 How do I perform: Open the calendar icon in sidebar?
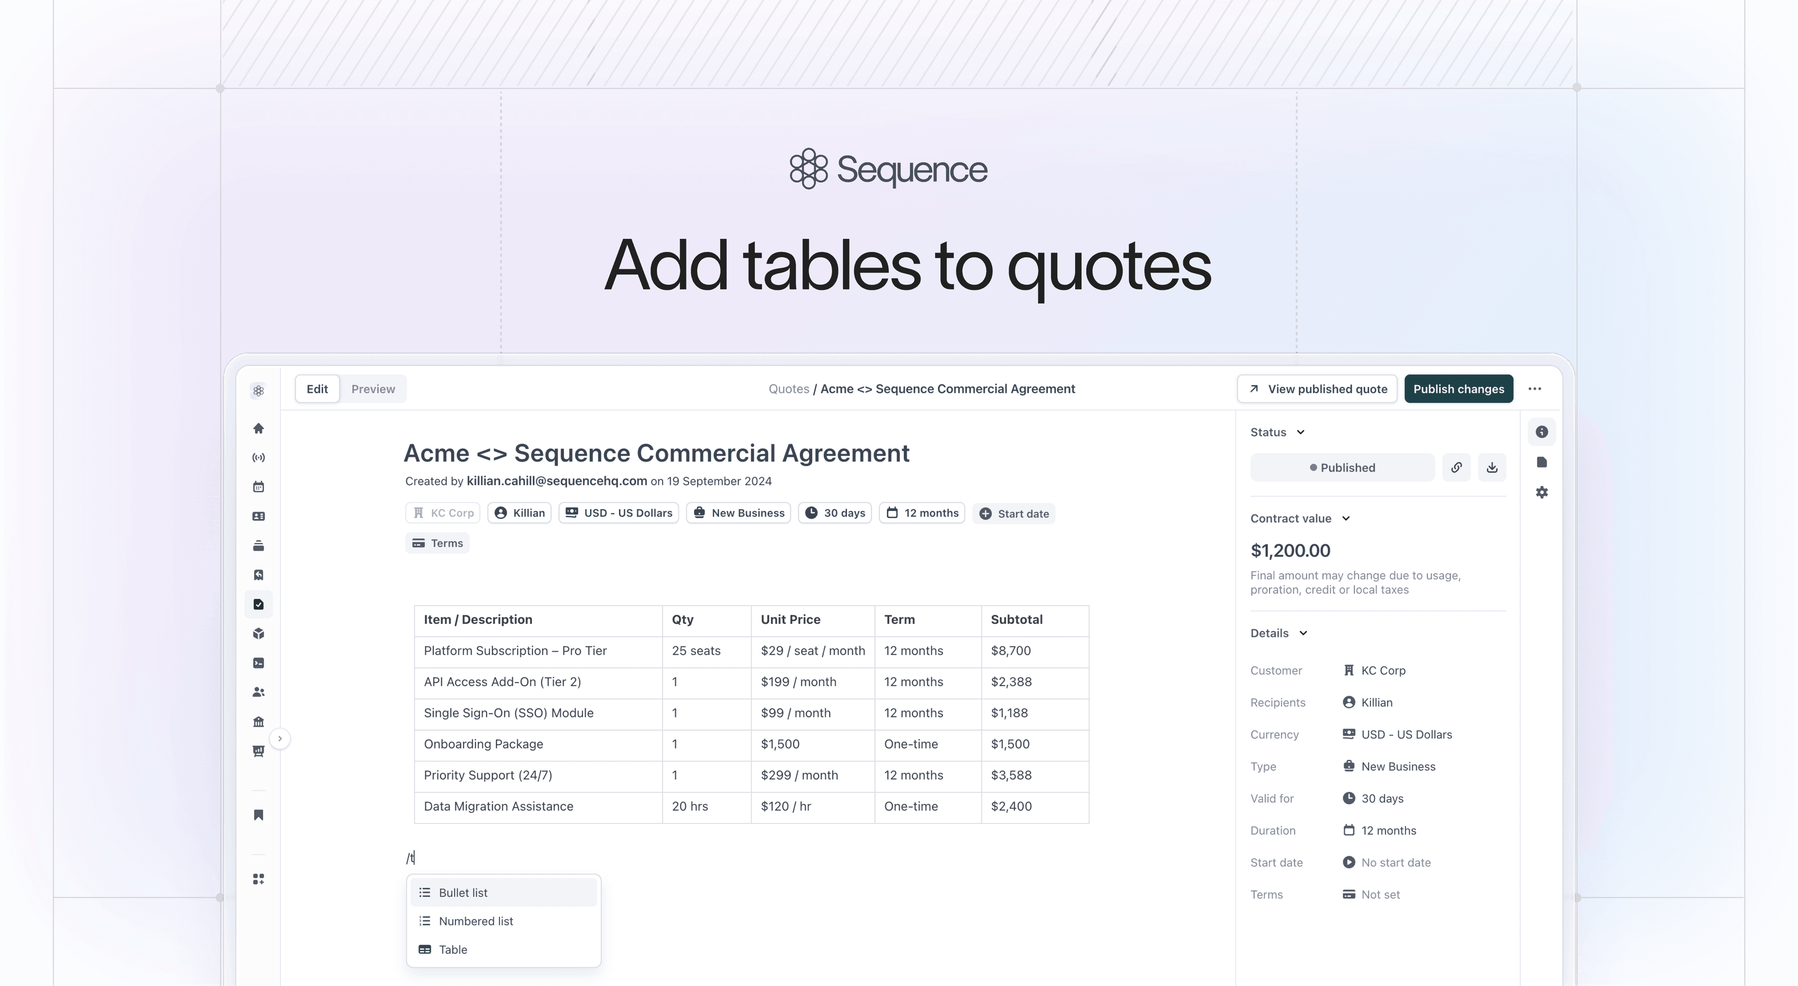pos(258,487)
